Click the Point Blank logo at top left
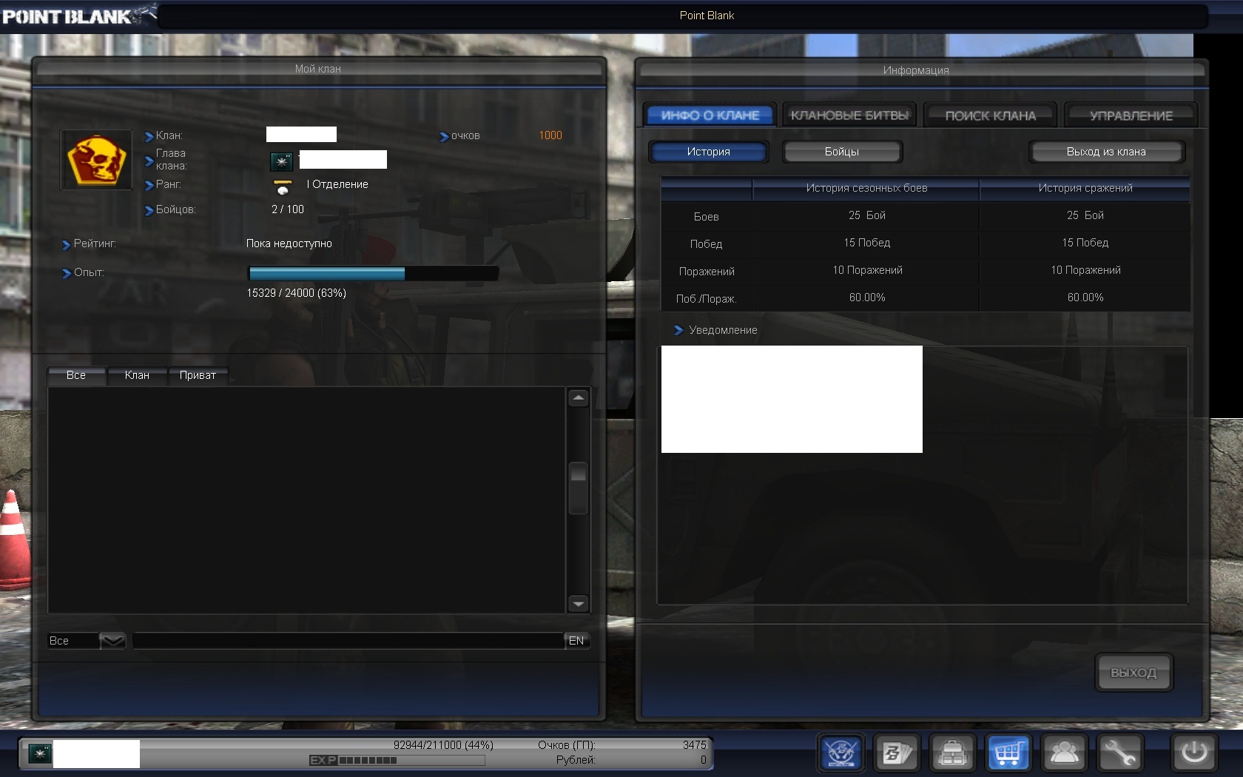1243x777 pixels. (78, 15)
